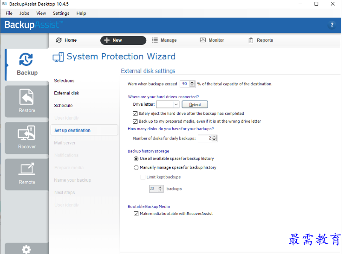Click the 'Bootable Backup Media' label
Screen dimensions: 345x254
click(149, 207)
